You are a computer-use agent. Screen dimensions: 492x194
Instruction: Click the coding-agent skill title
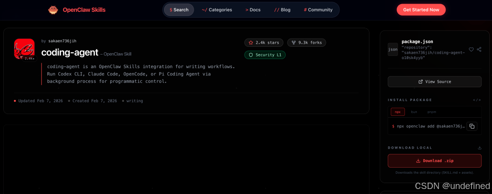(70, 52)
